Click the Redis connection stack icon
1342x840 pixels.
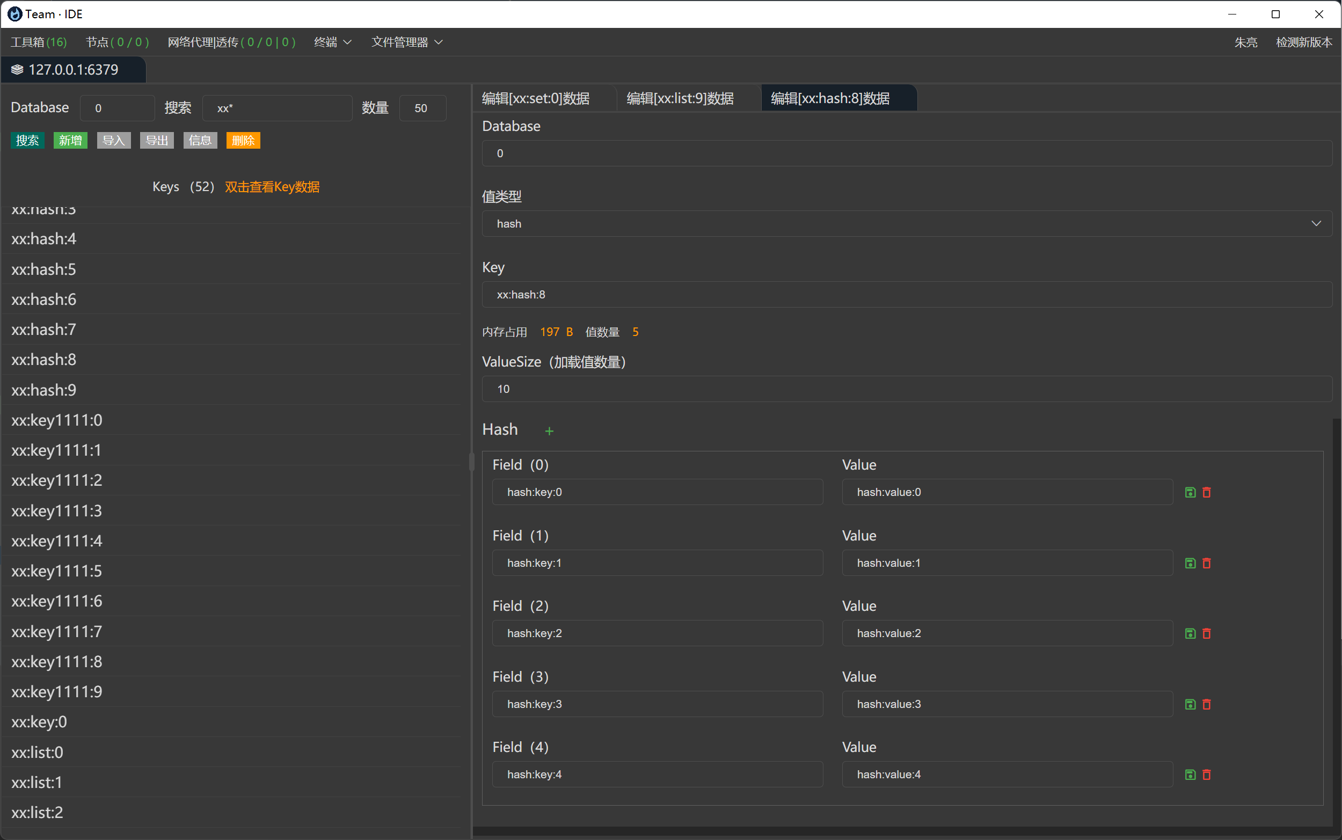17,69
